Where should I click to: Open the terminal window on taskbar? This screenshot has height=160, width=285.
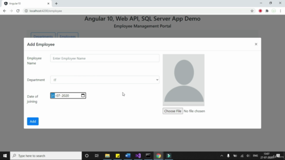pos(148,156)
